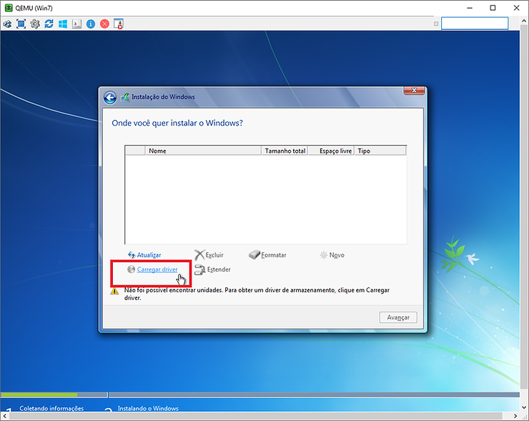Click the horizontal scrollbar right arrow
This screenshot has height=421, width=529.
pyautogui.click(x=515, y=416)
